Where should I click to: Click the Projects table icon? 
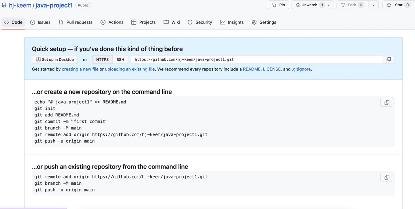[134, 22]
